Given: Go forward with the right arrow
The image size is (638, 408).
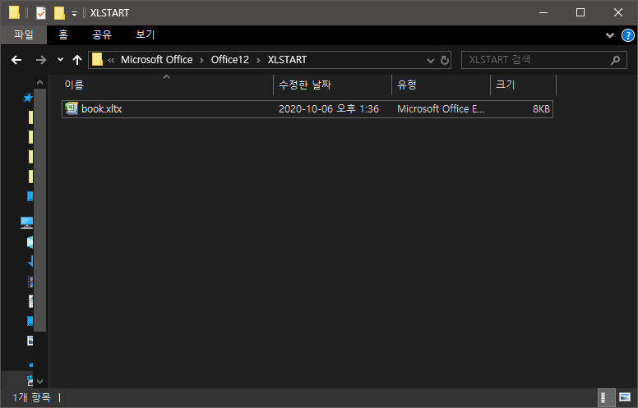Looking at the screenshot, I should click(40, 60).
